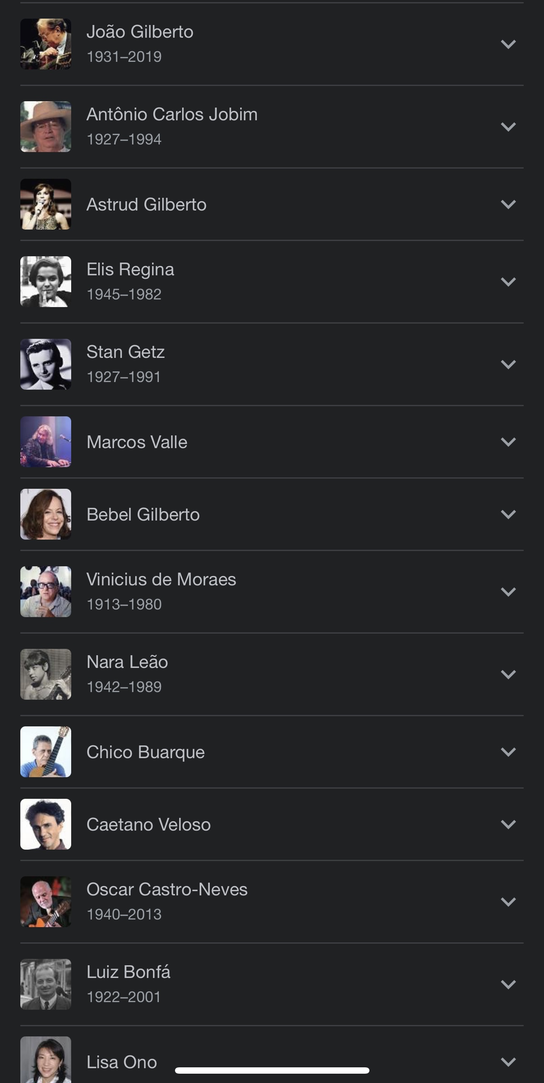Expand the João Gilberto entry chevron
This screenshot has height=1083, width=544.
tap(508, 44)
